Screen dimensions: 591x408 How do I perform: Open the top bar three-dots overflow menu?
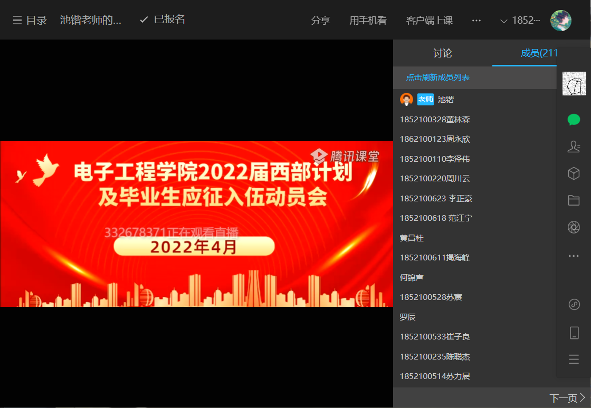click(x=476, y=21)
